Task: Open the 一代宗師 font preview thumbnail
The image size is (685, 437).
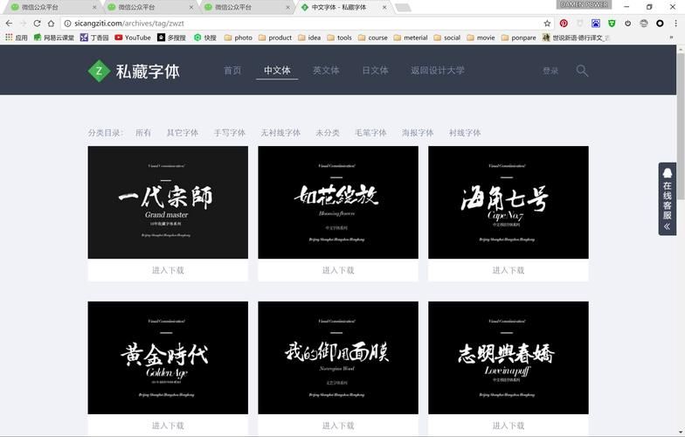Action: coord(168,203)
